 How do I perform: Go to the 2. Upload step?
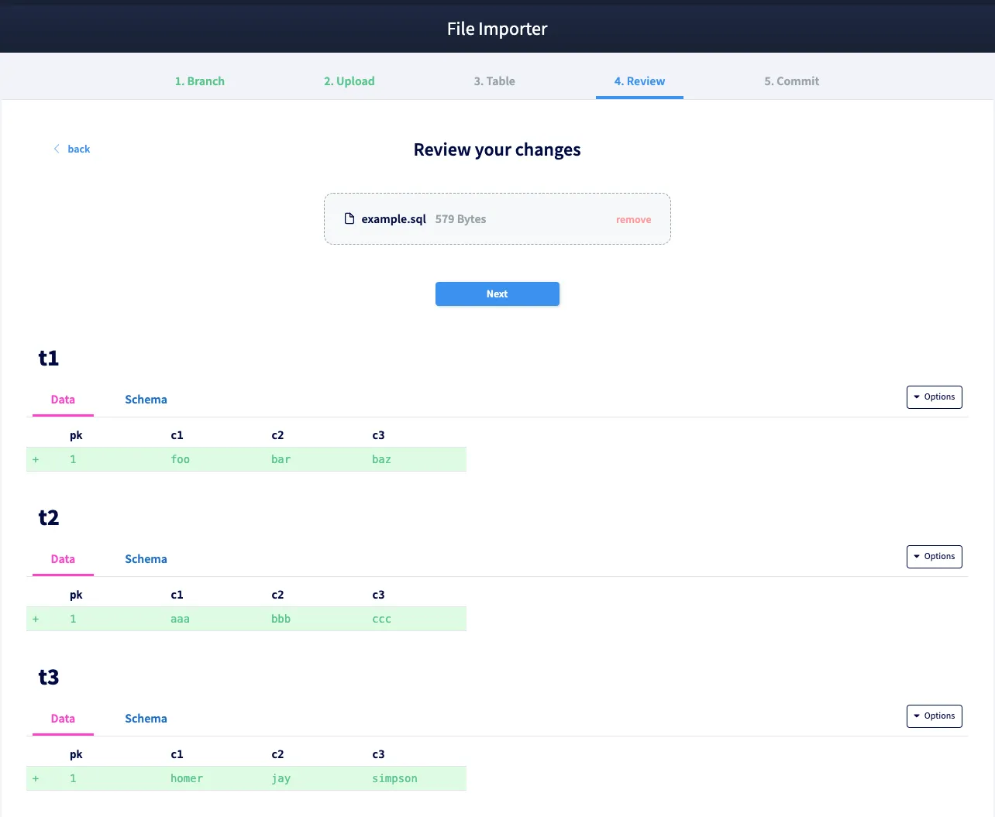[349, 81]
